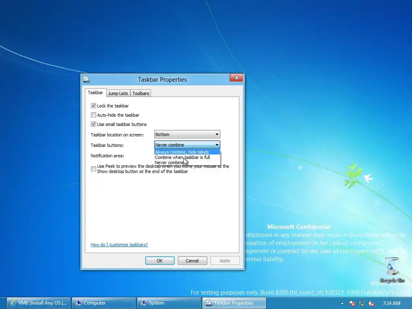Click the muted volume tray icon
Viewport: 412px width, 309px height.
point(371,303)
